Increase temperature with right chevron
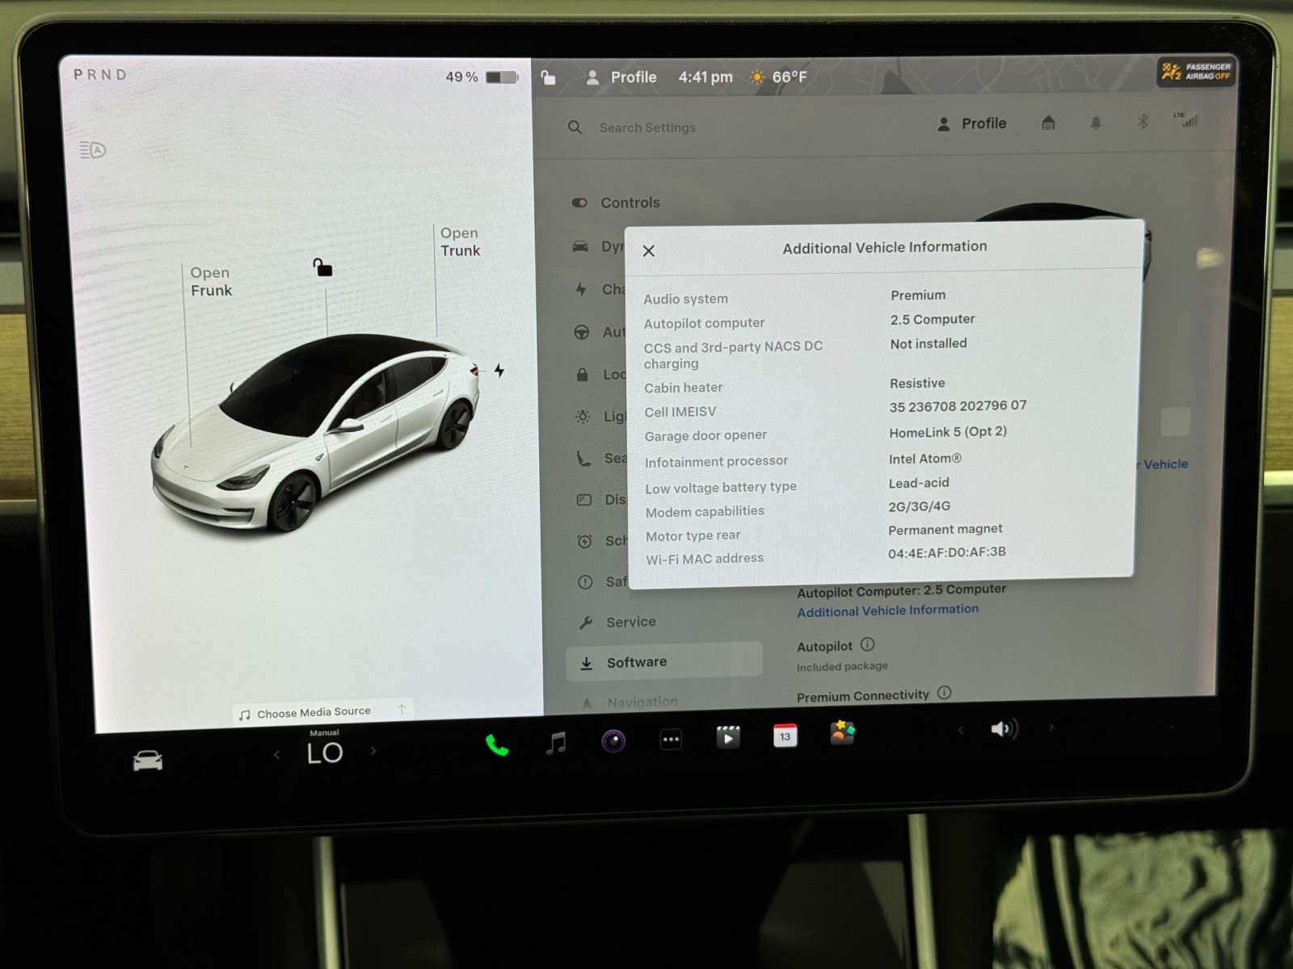The image size is (1293, 969). (373, 751)
